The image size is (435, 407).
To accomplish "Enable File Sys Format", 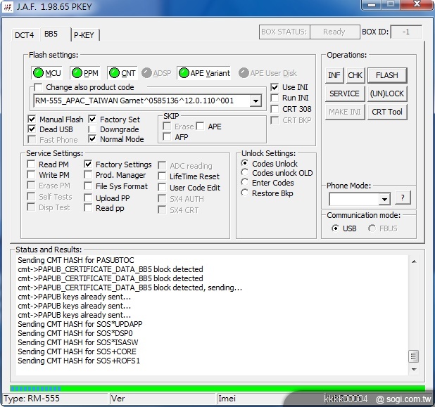I will click(88, 186).
